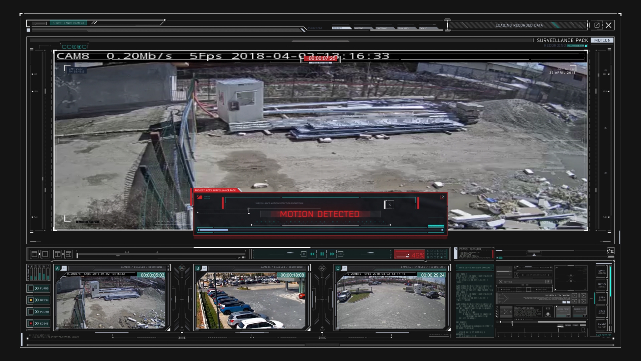Click the double-chevron down expand icon

pyautogui.click(x=548, y=314)
